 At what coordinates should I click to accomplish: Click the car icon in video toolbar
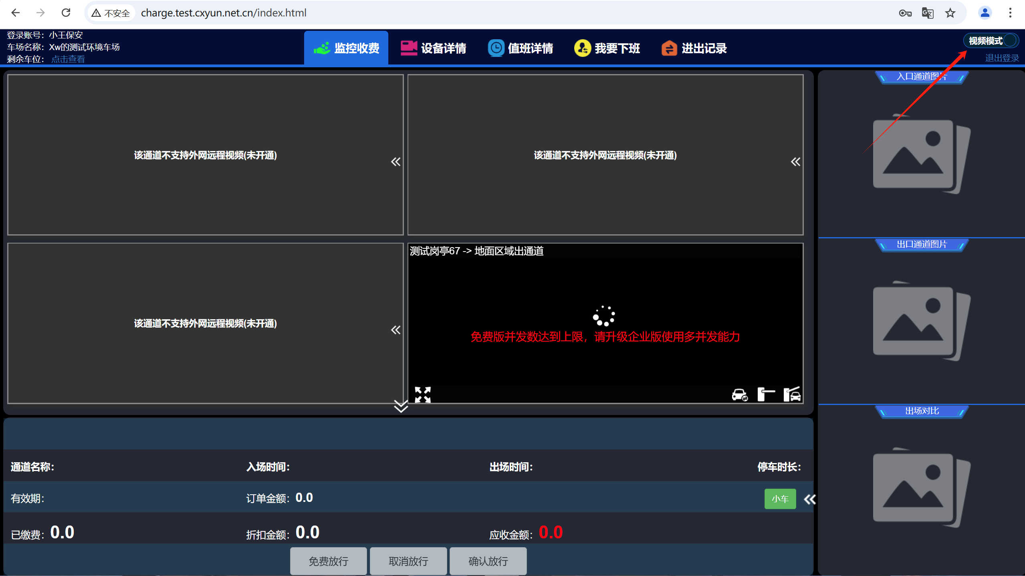coord(739,395)
